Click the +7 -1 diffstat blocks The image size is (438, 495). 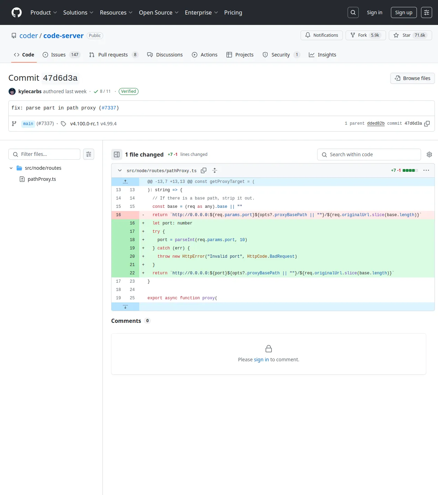tap(410, 170)
